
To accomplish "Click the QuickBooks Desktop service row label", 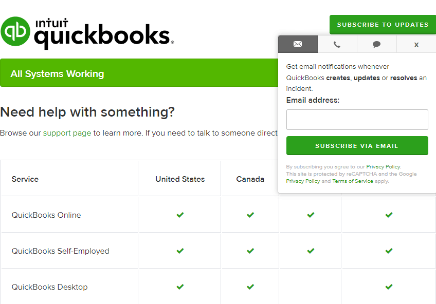I will coord(50,287).
